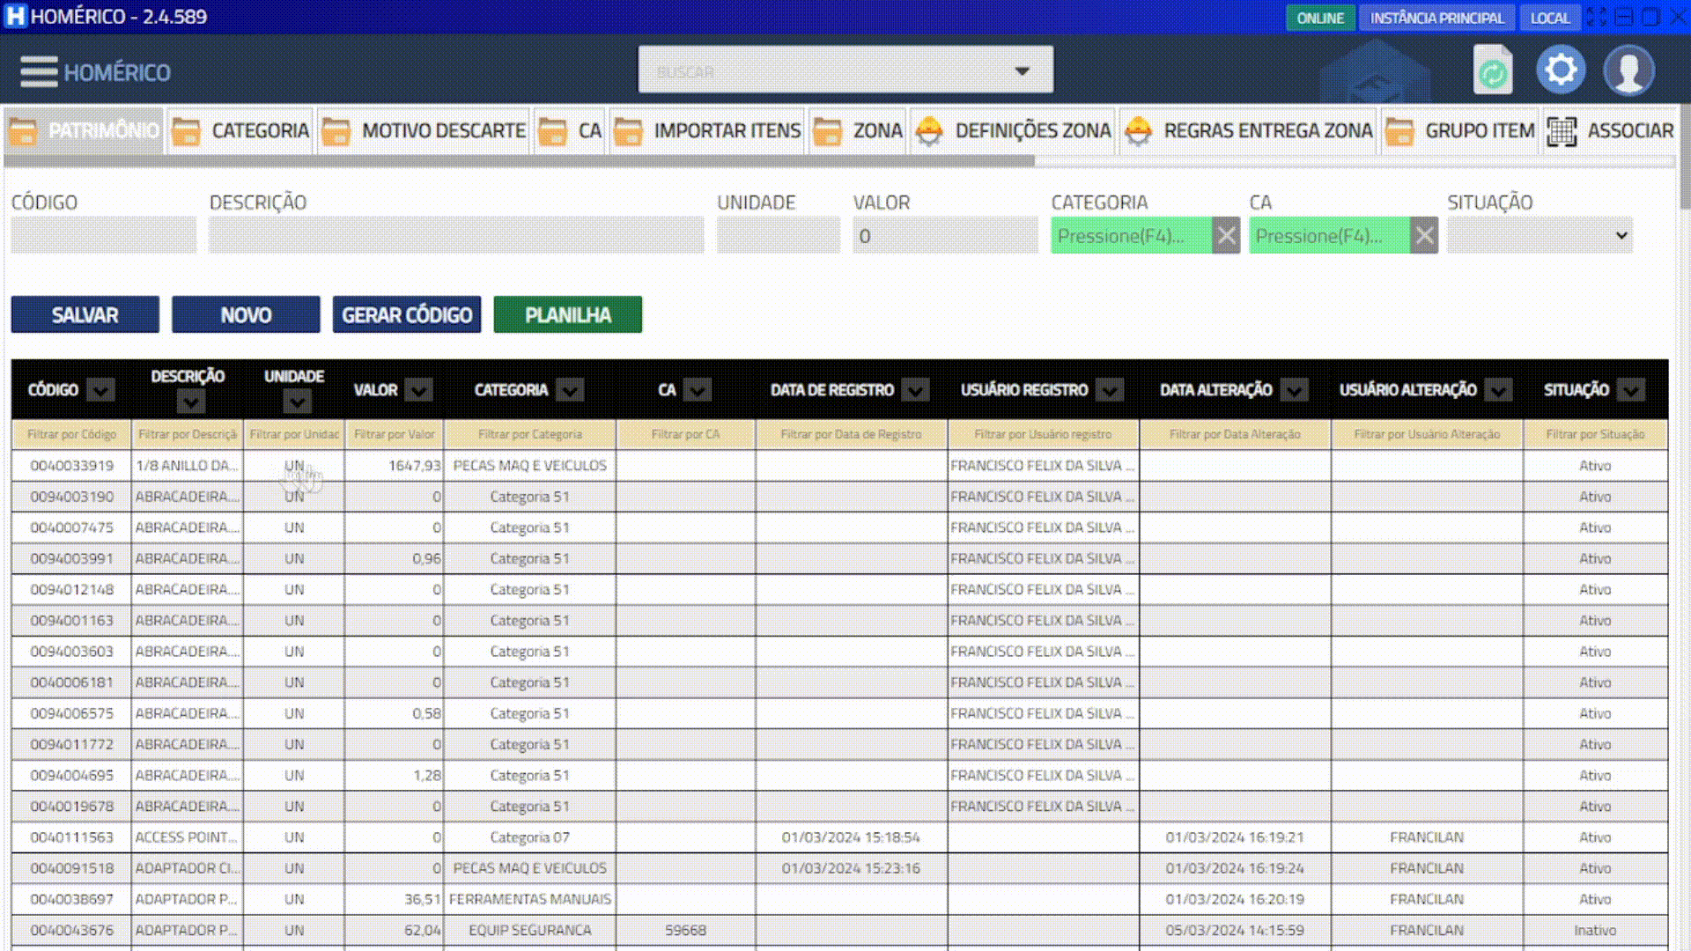This screenshot has height=951, width=1691.
Task: Toggle the ONLINE status indicator
Action: (x=1319, y=18)
